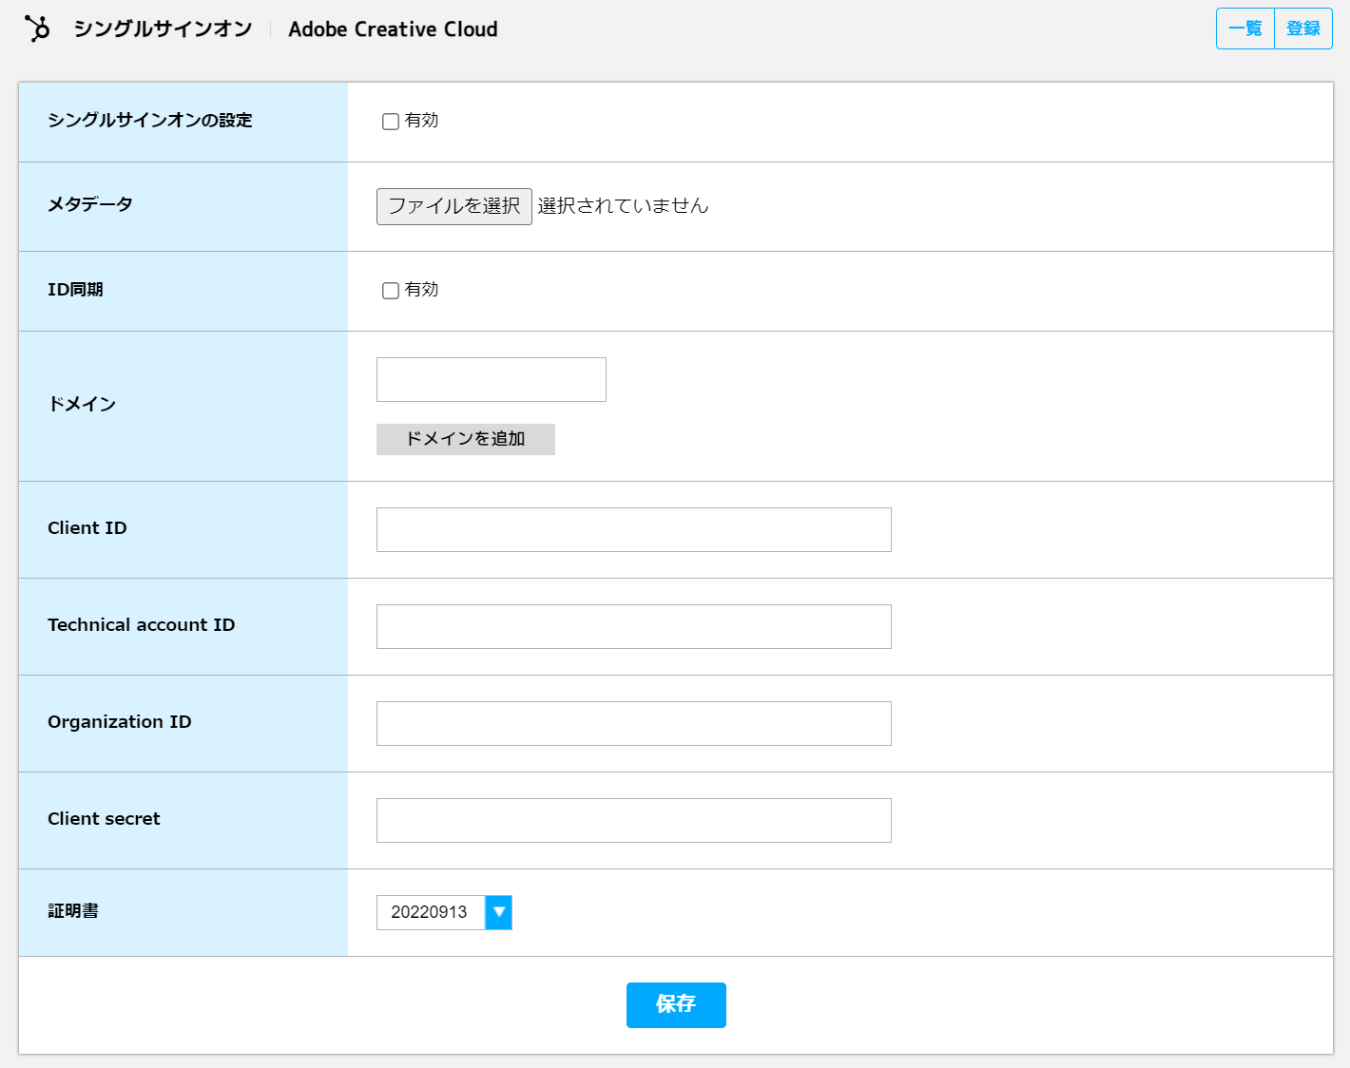This screenshot has width=1350, height=1068.
Task: Click into the Organization ID field
Action: tap(633, 723)
